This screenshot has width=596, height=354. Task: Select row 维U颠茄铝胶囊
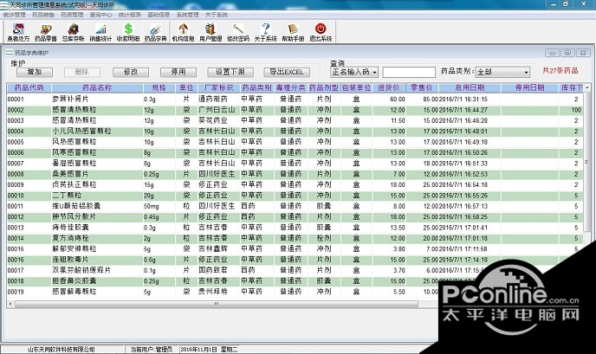pos(295,206)
